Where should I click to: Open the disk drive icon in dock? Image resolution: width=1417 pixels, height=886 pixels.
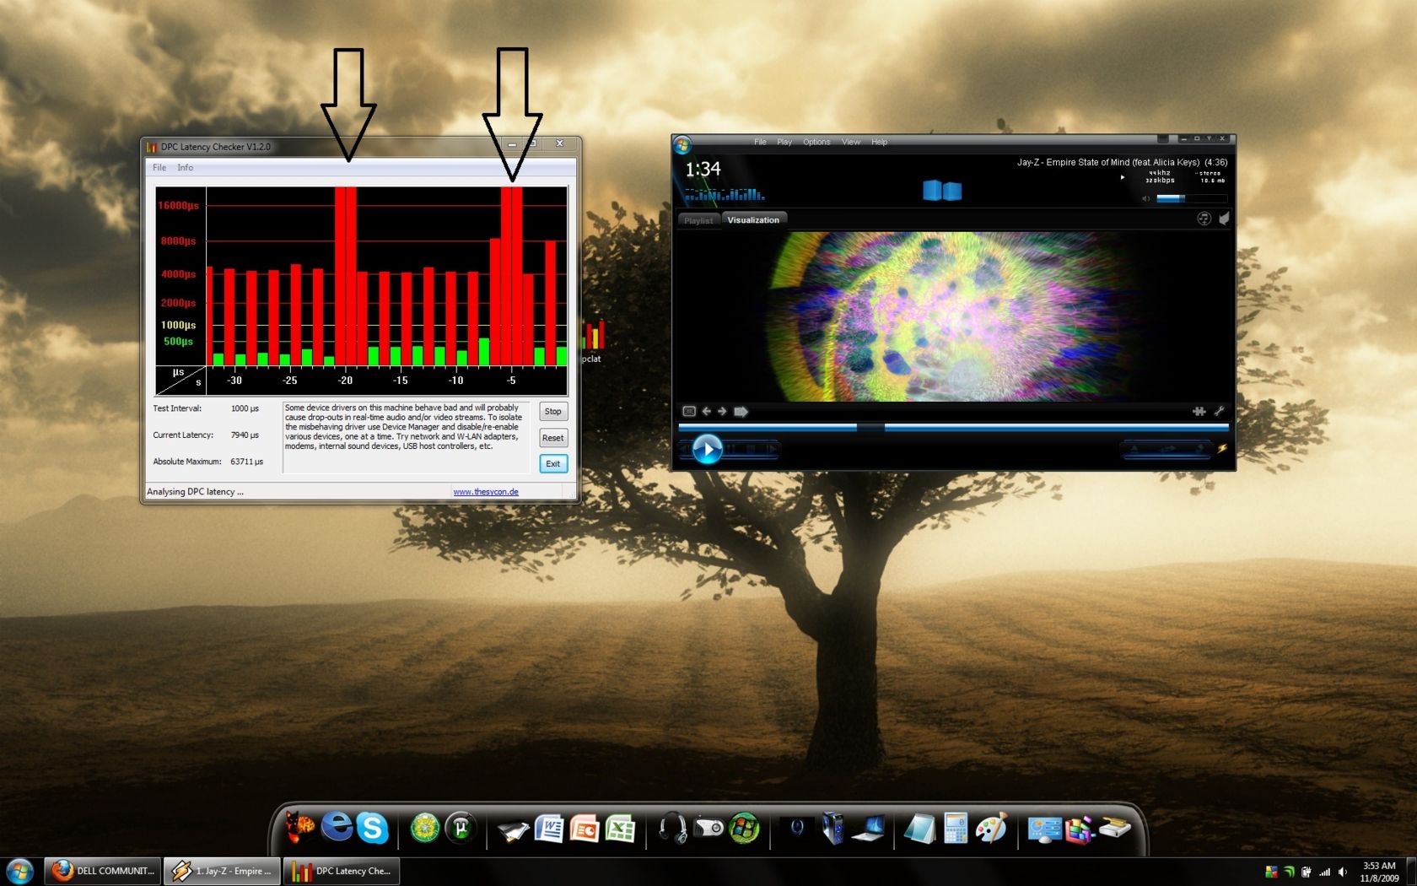[x=1114, y=829]
